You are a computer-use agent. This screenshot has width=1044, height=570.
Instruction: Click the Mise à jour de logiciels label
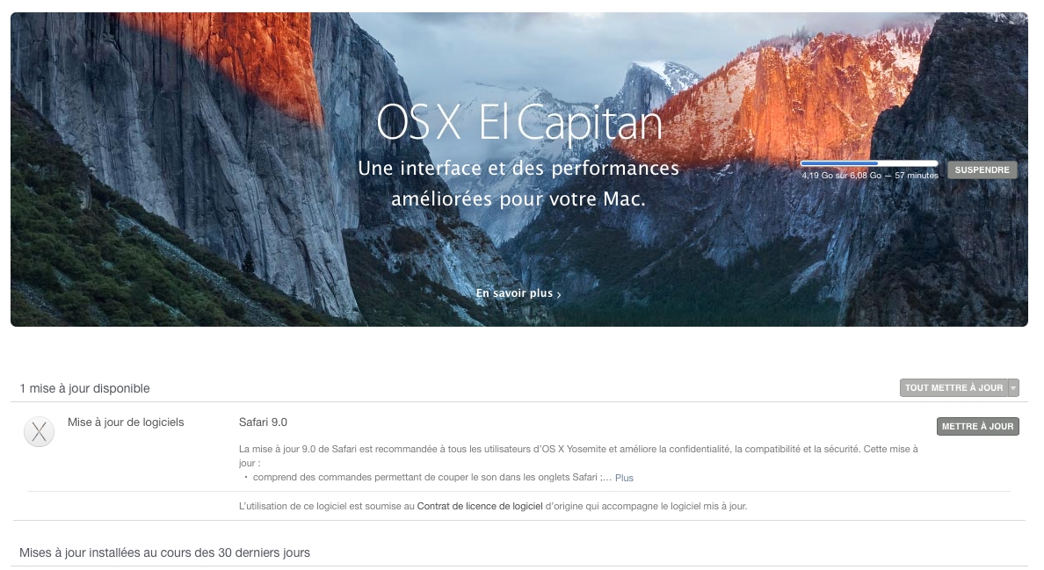[x=126, y=422]
